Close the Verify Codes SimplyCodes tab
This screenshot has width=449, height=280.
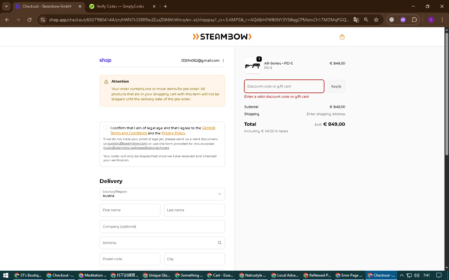pos(154,6)
